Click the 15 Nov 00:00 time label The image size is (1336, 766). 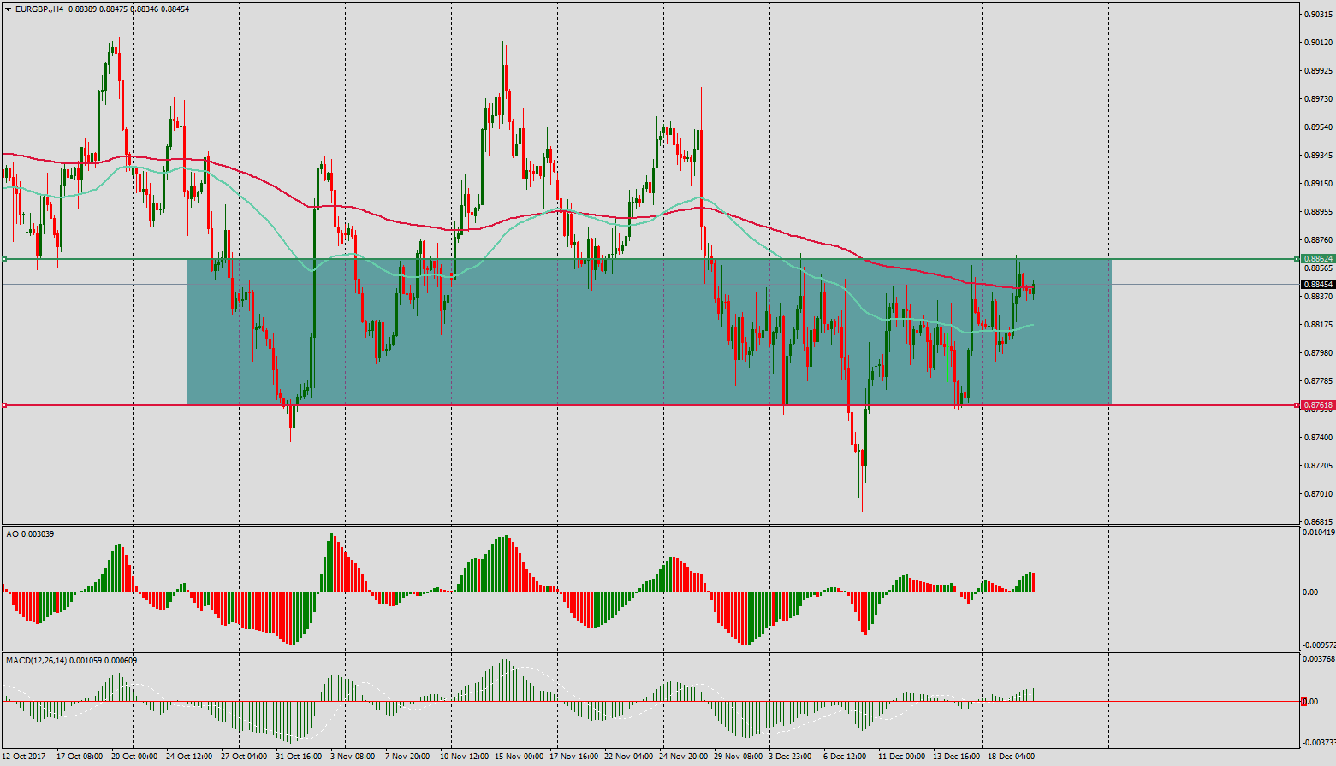tap(518, 757)
